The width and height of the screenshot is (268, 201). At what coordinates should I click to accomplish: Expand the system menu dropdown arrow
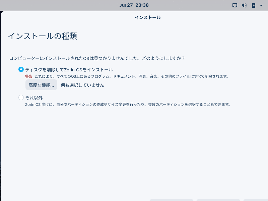261,5
